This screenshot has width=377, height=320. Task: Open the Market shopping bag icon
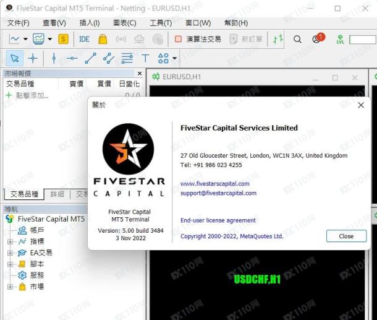tap(103, 39)
